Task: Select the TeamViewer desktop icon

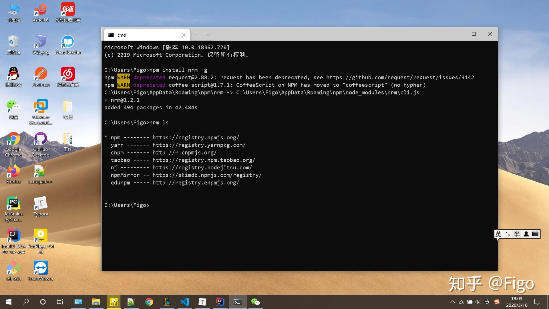Action: point(41,271)
